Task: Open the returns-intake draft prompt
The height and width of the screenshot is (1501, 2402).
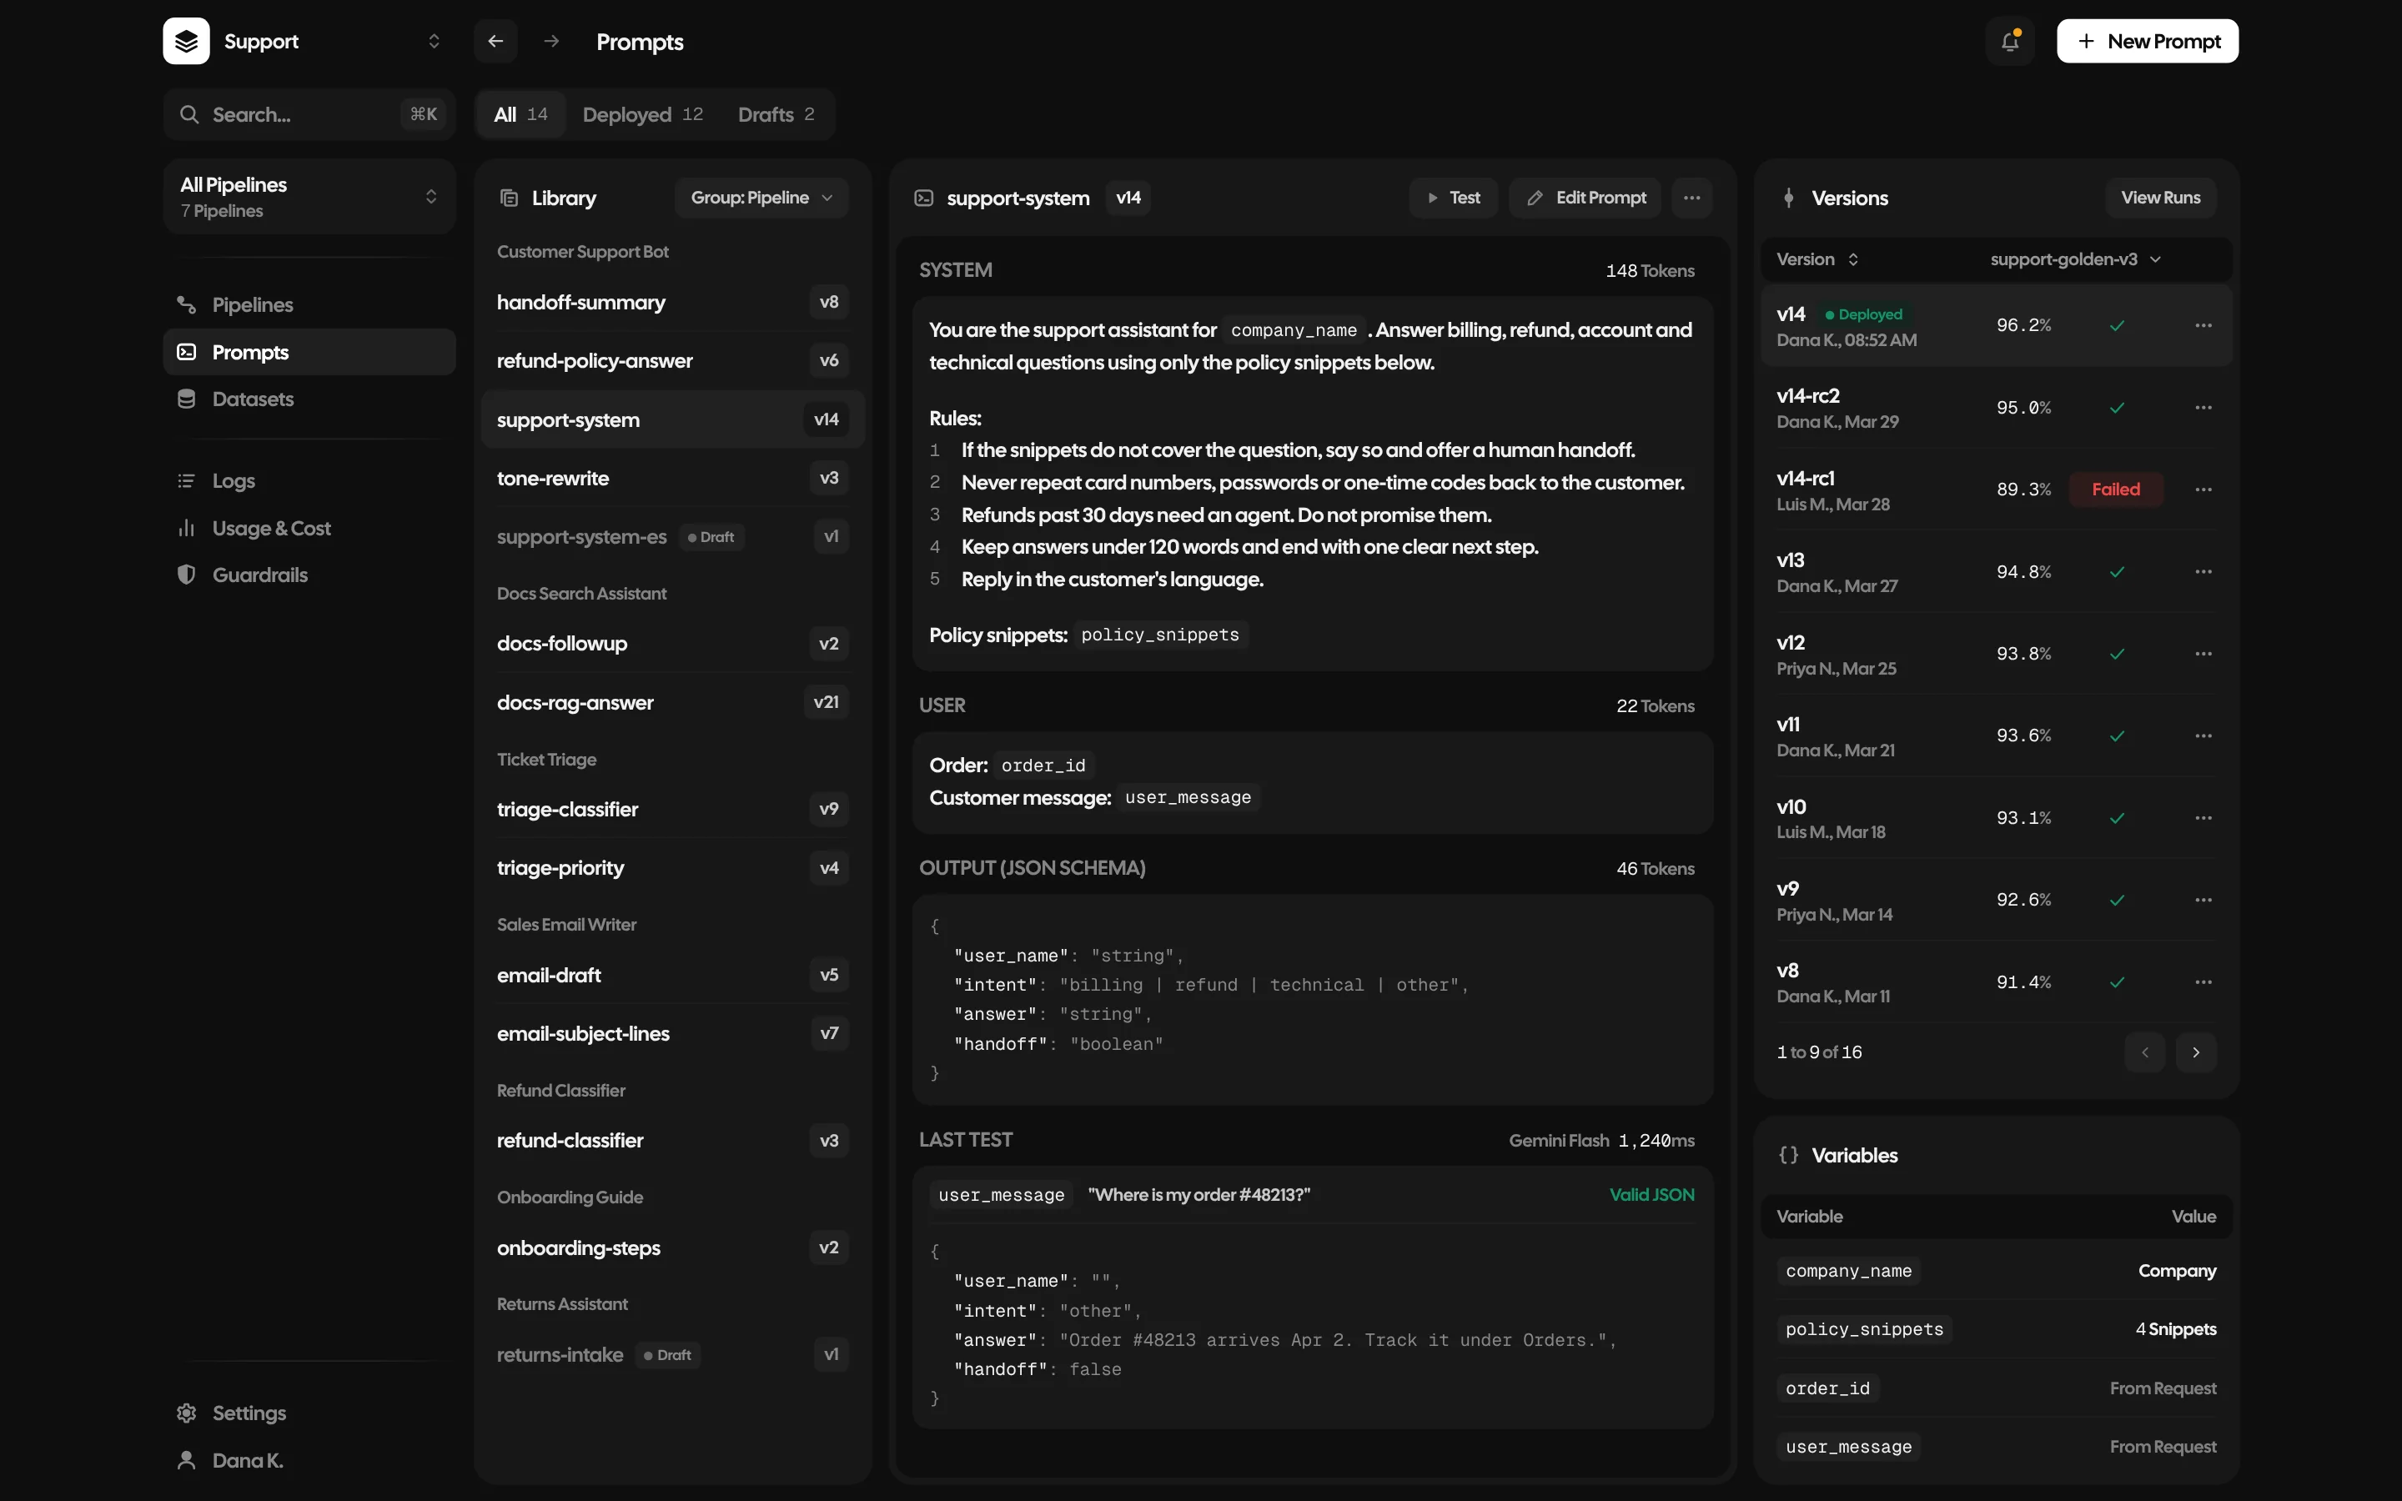Action: click(x=672, y=1354)
